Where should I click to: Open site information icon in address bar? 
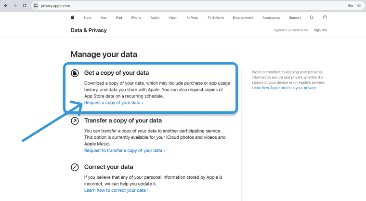click(36, 6)
